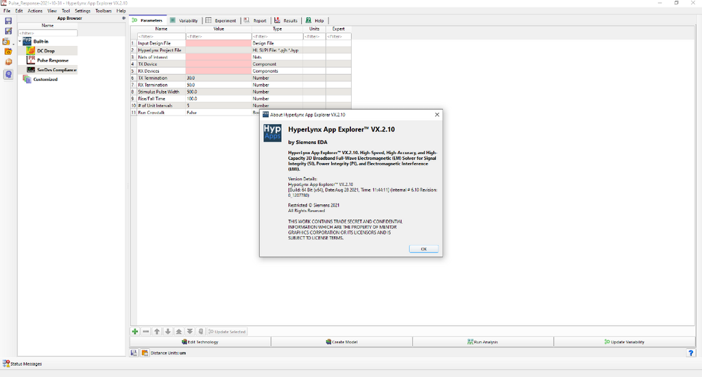
Task: Click the Hyp Apps logo in About dialog
Action: pyautogui.click(x=272, y=133)
